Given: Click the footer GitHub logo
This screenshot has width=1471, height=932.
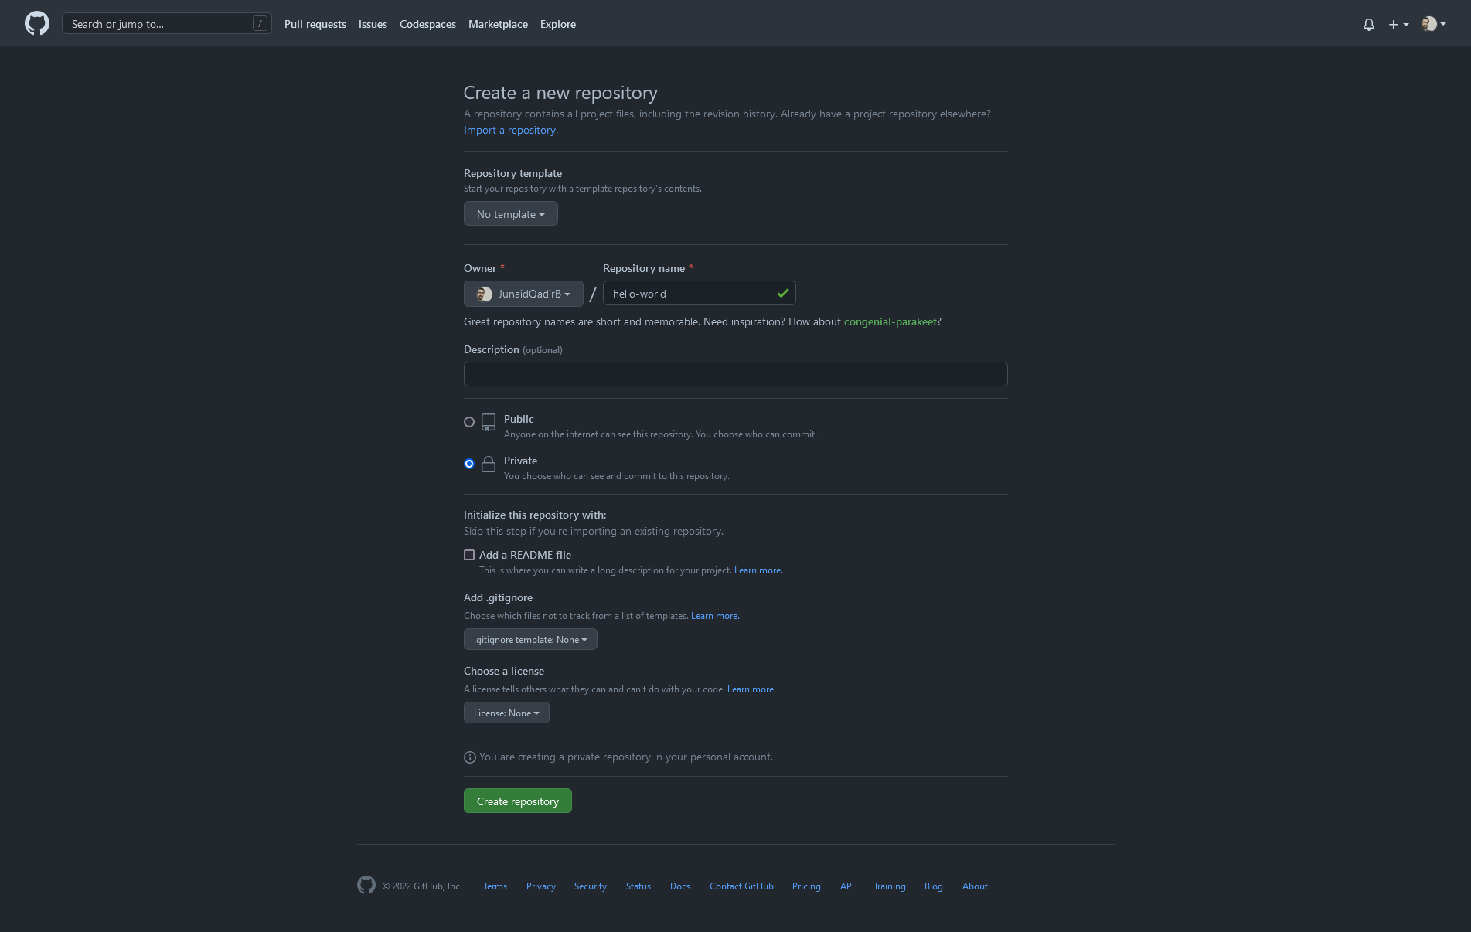Looking at the screenshot, I should click(366, 885).
